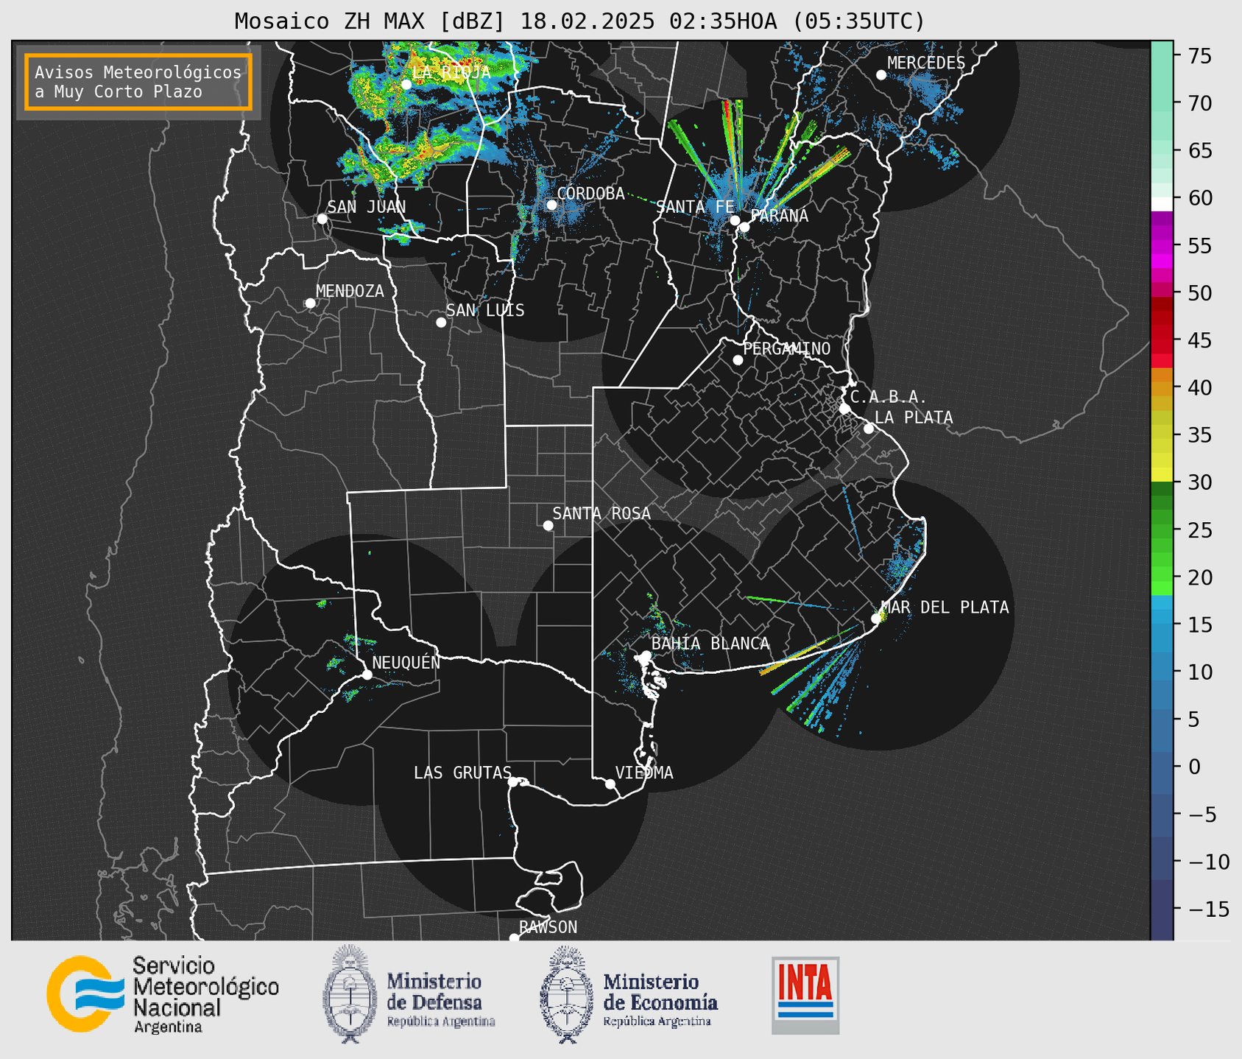Click the SANTA FE label
This screenshot has height=1059, width=1242.
695,207
